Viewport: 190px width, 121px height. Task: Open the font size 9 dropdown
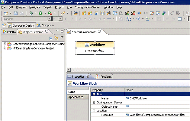coord(60,19)
